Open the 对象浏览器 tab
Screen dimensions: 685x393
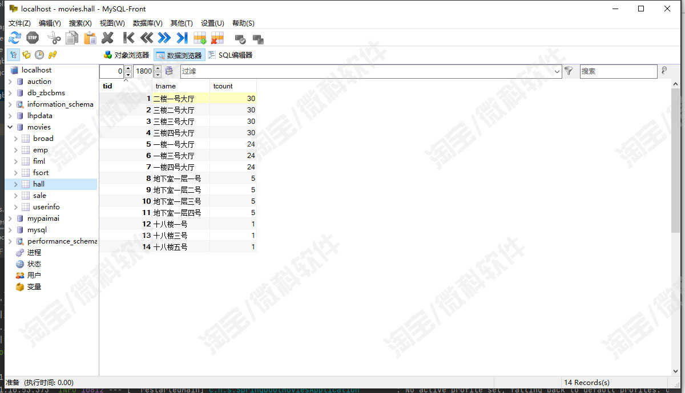(x=126, y=55)
